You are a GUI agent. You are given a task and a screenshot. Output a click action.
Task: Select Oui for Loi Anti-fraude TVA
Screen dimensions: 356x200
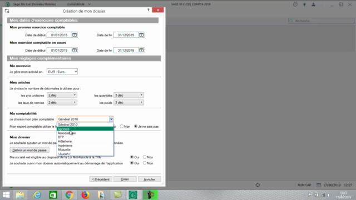pyautogui.click(x=132, y=157)
